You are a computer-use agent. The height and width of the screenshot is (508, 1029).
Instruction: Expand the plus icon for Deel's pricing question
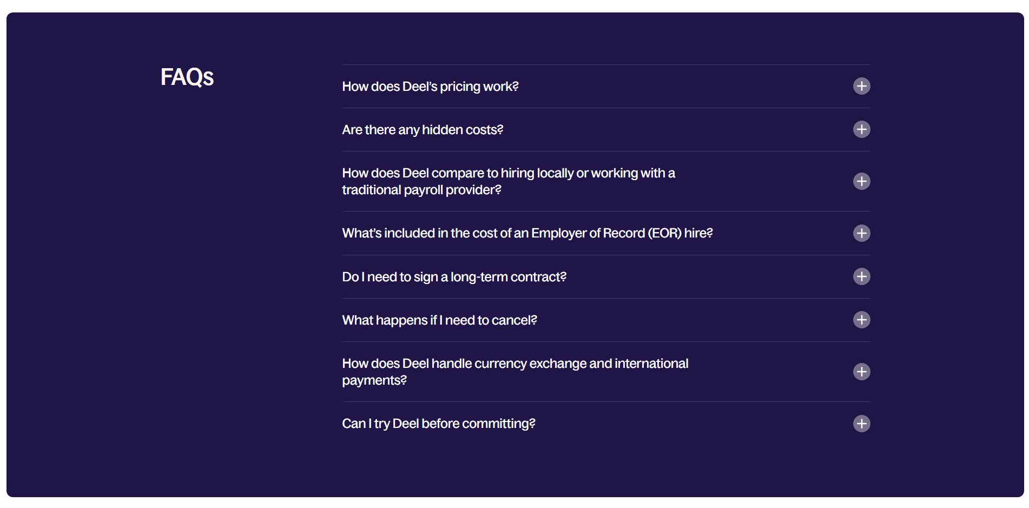(861, 86)
